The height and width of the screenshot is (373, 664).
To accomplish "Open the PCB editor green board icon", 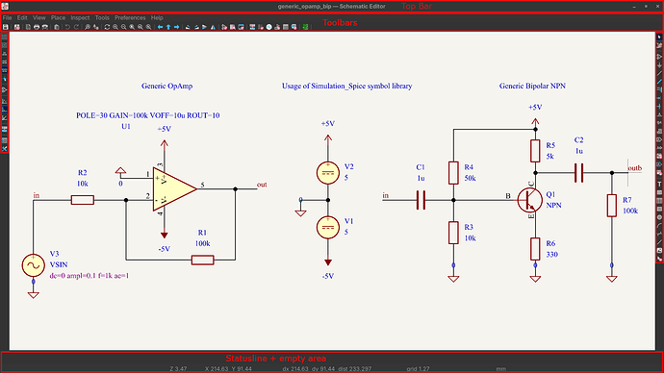I will tap(305, 27).
